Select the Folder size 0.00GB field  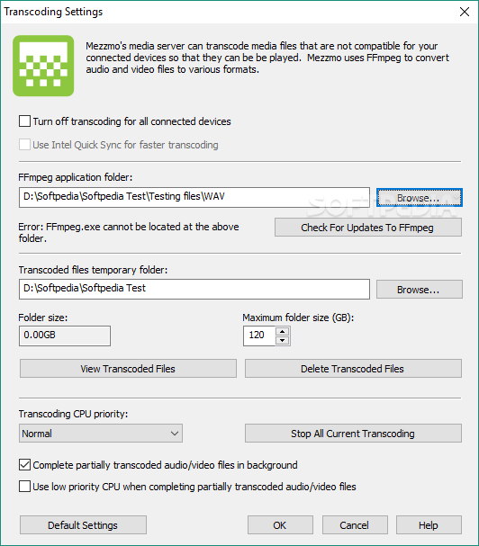click(65, 336)
